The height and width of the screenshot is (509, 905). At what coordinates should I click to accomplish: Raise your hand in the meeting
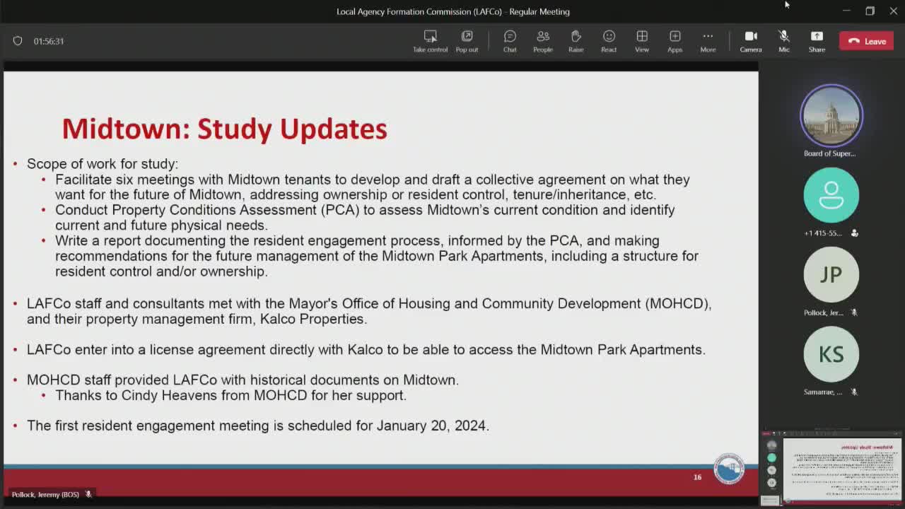coord(576,41)
